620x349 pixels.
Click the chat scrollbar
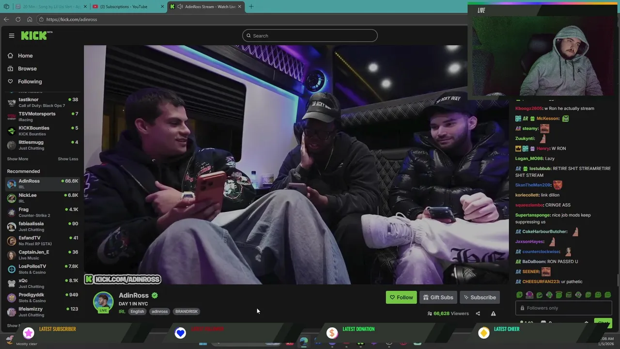[x=617, y=280]
